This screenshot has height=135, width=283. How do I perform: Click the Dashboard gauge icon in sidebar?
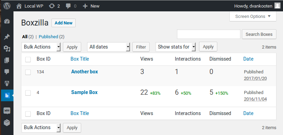(x=7, y=21)
